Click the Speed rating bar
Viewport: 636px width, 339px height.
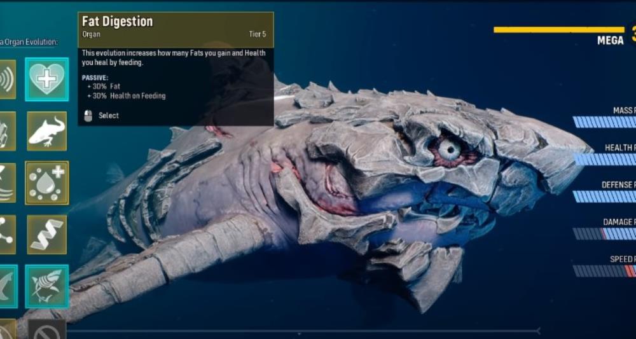[x=604, y=271]
